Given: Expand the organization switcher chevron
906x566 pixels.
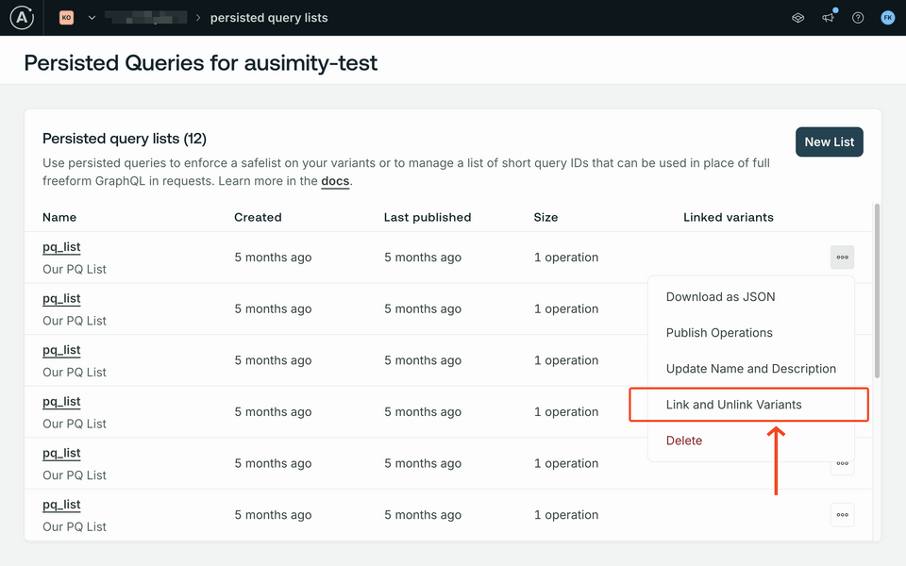Looking at the screenshot, I should (92, 18).
